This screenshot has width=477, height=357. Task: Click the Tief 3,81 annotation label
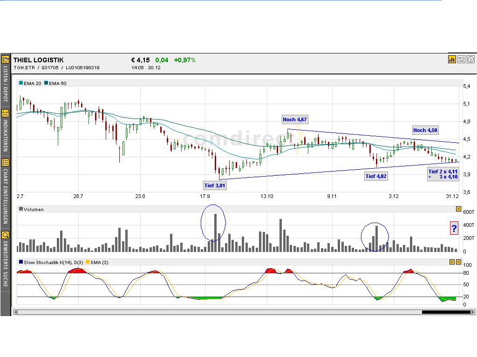tap(214, 185)
